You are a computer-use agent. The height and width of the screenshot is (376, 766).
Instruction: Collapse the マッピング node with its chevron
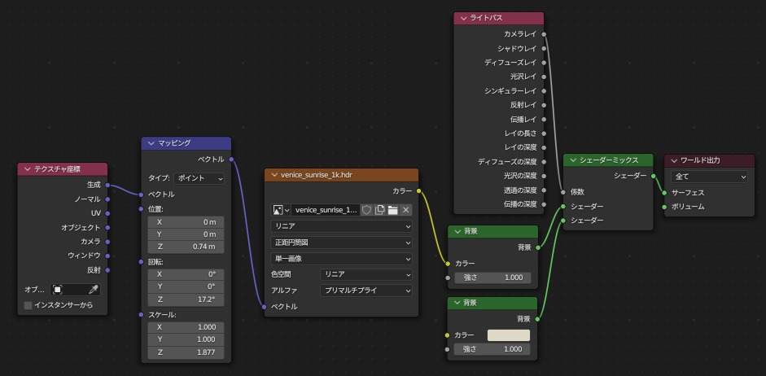tap(150, 143)
